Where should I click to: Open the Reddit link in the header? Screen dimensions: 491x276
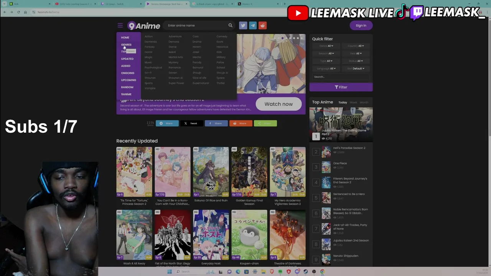262,25
